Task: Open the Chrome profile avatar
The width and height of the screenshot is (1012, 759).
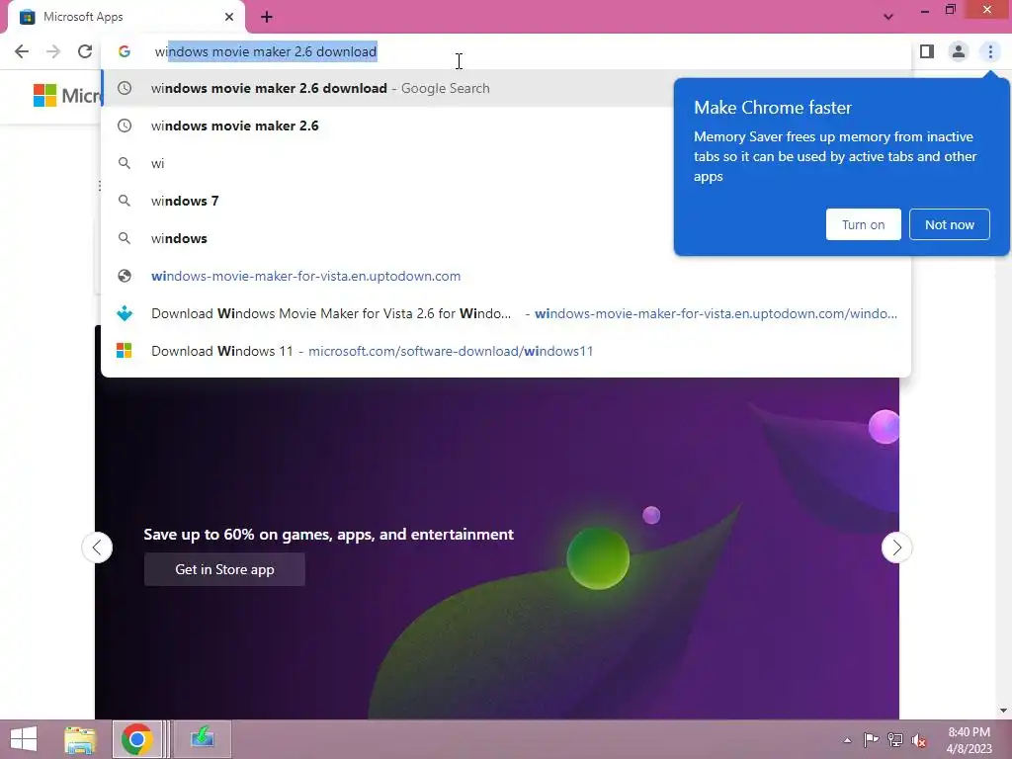Action: point(959,51)
